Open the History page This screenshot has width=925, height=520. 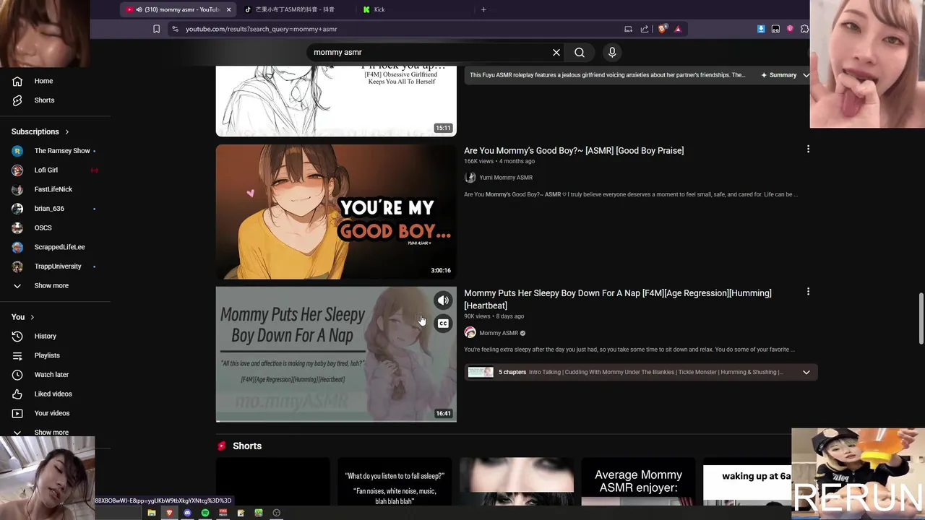click(x=45, y=336)
